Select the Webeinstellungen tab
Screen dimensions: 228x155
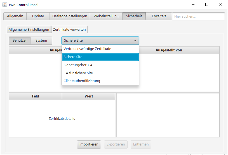(106, 16)
